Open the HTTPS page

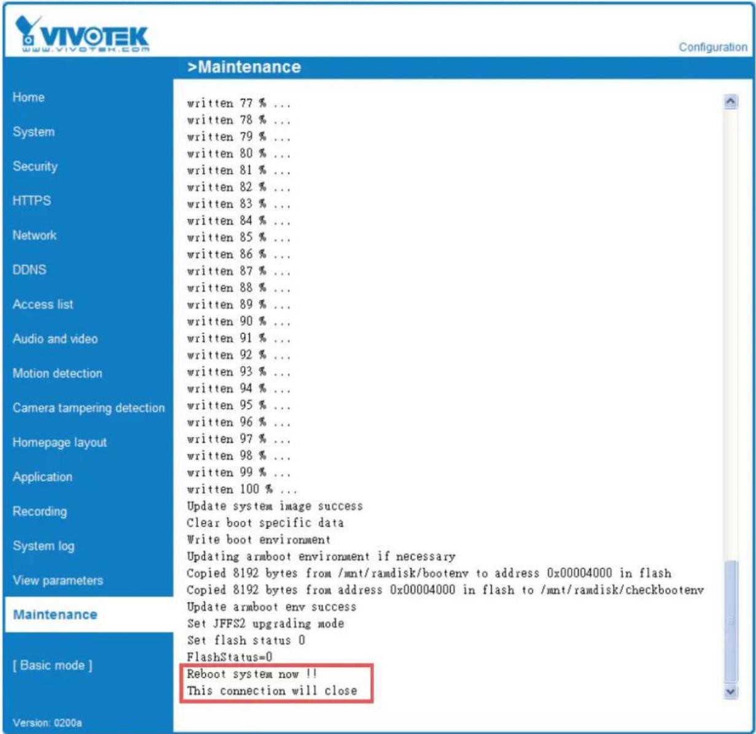[x=31, y=200]
